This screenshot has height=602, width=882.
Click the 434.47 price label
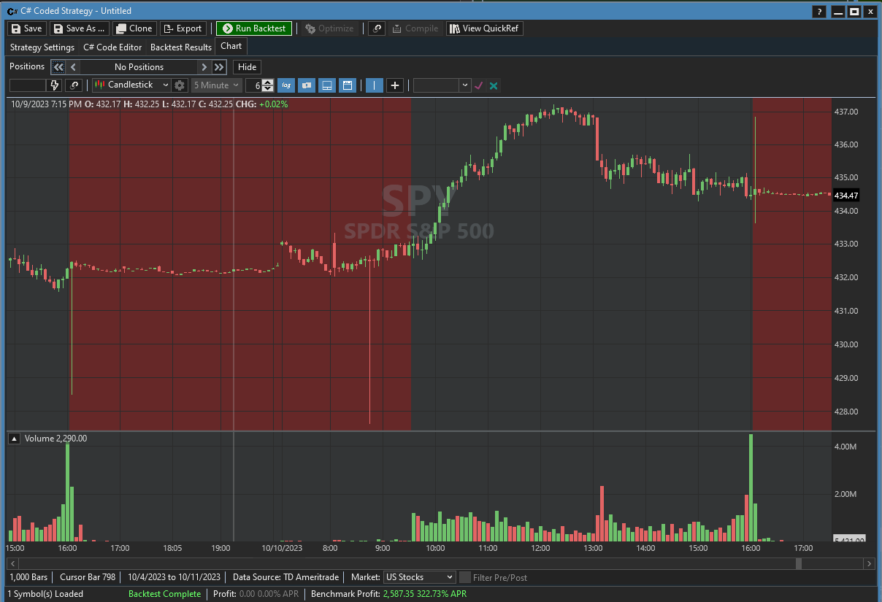pyautogui.click(x=846, y=196)
